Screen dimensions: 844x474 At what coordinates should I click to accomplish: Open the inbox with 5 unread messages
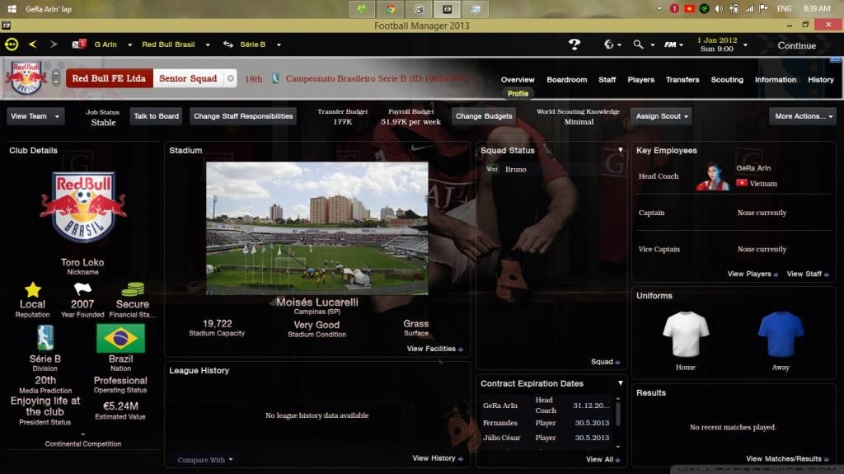(79, 45)
